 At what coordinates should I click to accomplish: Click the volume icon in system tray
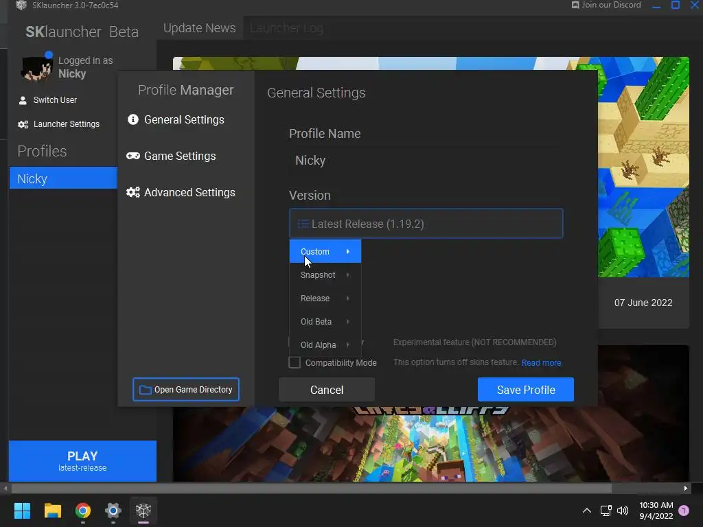623,511
